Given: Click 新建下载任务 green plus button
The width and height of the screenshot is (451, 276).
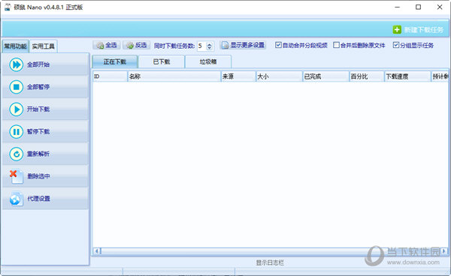Looking at the screenshot, I should 418,29.
